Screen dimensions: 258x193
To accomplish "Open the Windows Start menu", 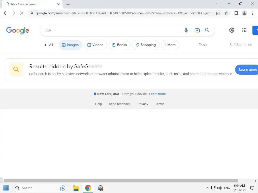I will [x=6, y=188].
